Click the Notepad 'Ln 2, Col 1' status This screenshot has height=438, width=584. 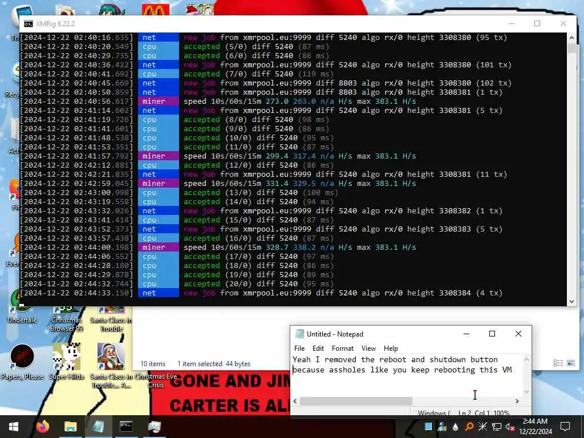pos(473,413)
